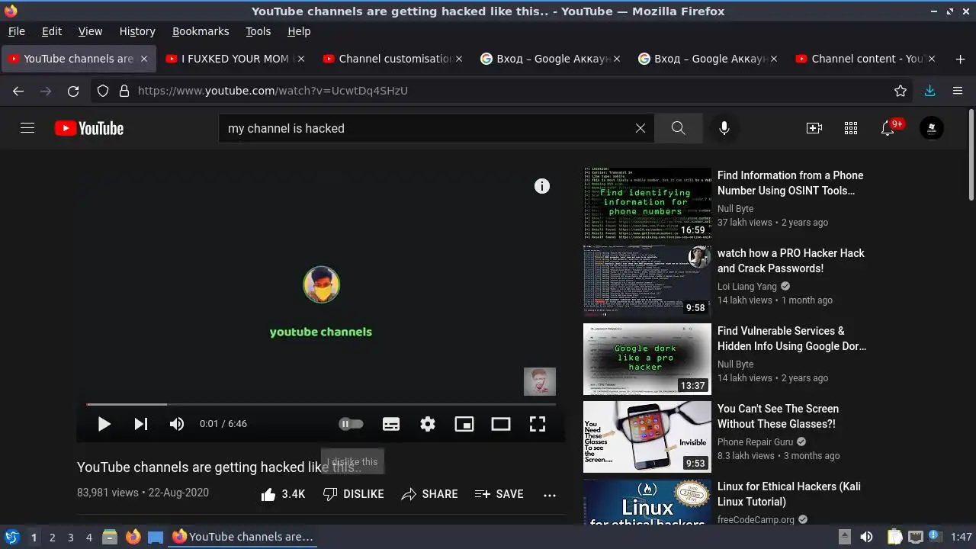
Task: Open the Edit menu
Action: click(x=52, y=31)
